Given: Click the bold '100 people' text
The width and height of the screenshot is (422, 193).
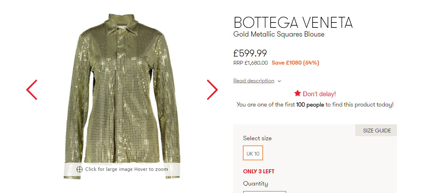Looking at the screenshot, I should pyautogui.click(x=310, y=105).
